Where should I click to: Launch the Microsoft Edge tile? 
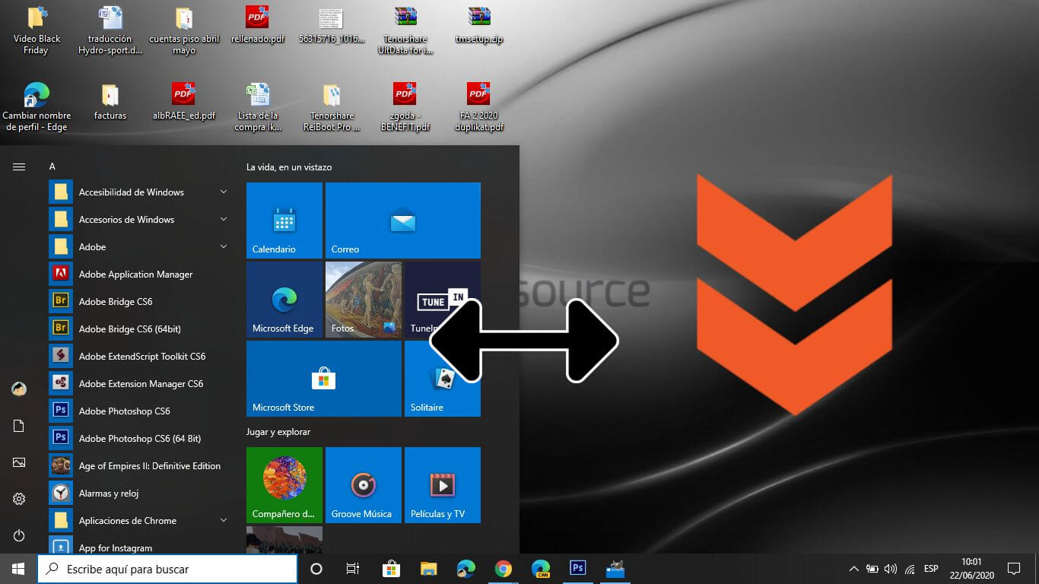coord(284,300)
